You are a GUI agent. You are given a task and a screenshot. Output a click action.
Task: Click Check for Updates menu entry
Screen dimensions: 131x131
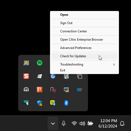coord(84,56)
